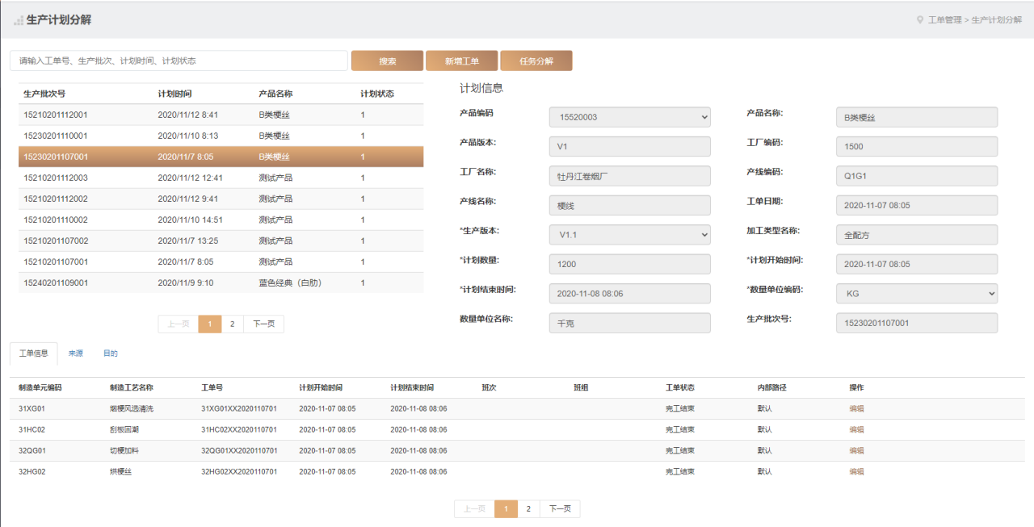This screenshot has width=1034, height=527.
Task: Click 上一页 under the work order table
Action: [x=474, y=509]
